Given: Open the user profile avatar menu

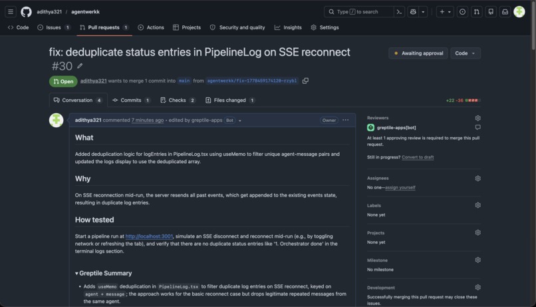Looking at the screenshot, I should (x=519, y=11).
